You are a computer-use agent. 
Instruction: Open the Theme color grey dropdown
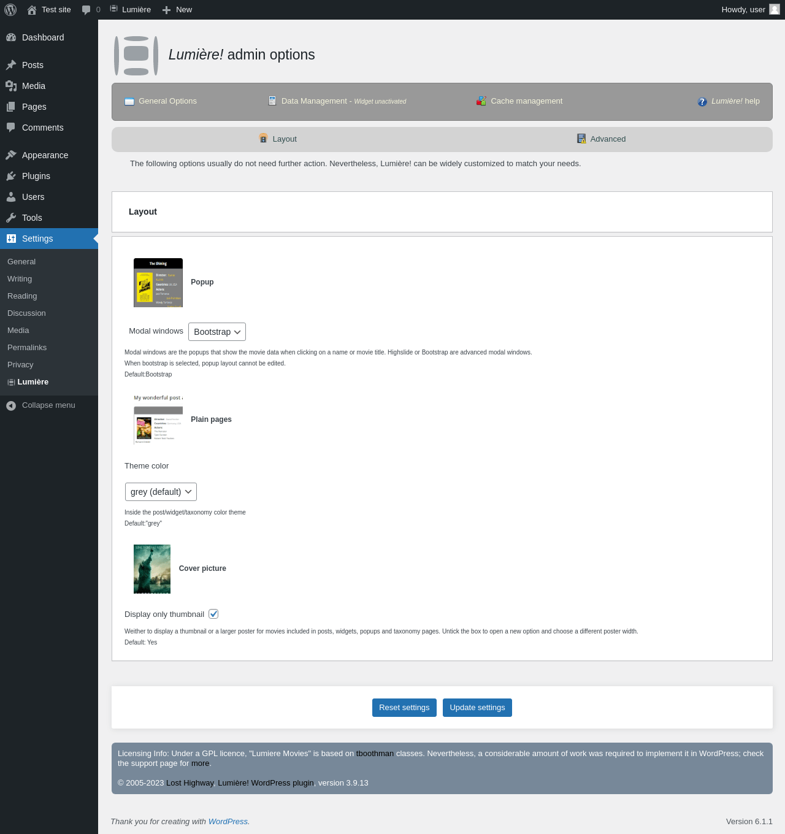[x=161, y=492]
